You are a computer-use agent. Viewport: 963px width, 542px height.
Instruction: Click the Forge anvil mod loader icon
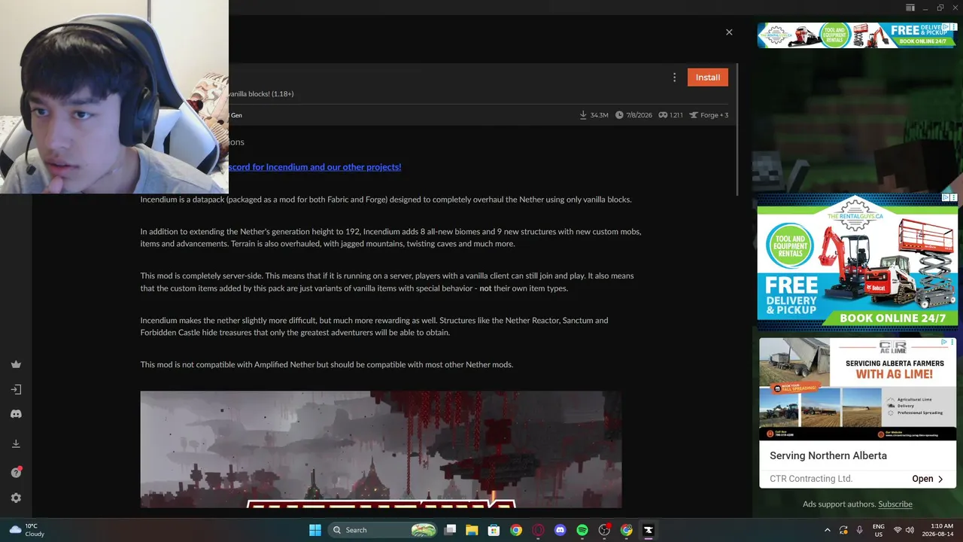click(x=693, y=115)
